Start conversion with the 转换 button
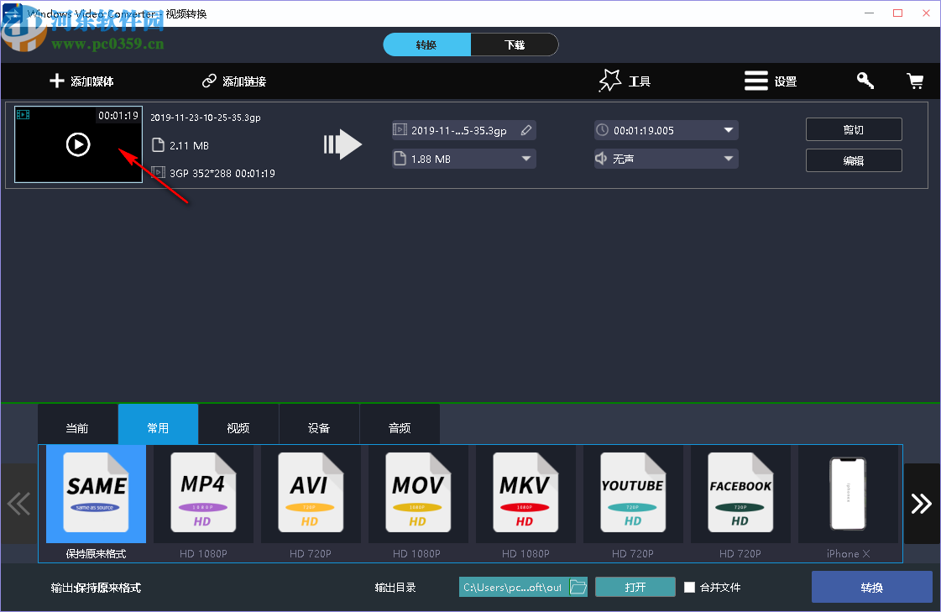This screenshot has height=612, width=941. coord(871,587)
